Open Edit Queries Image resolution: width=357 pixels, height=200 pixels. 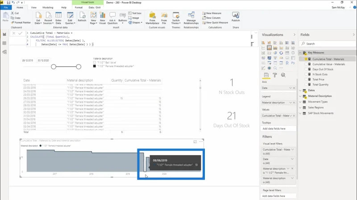point(70,18)
